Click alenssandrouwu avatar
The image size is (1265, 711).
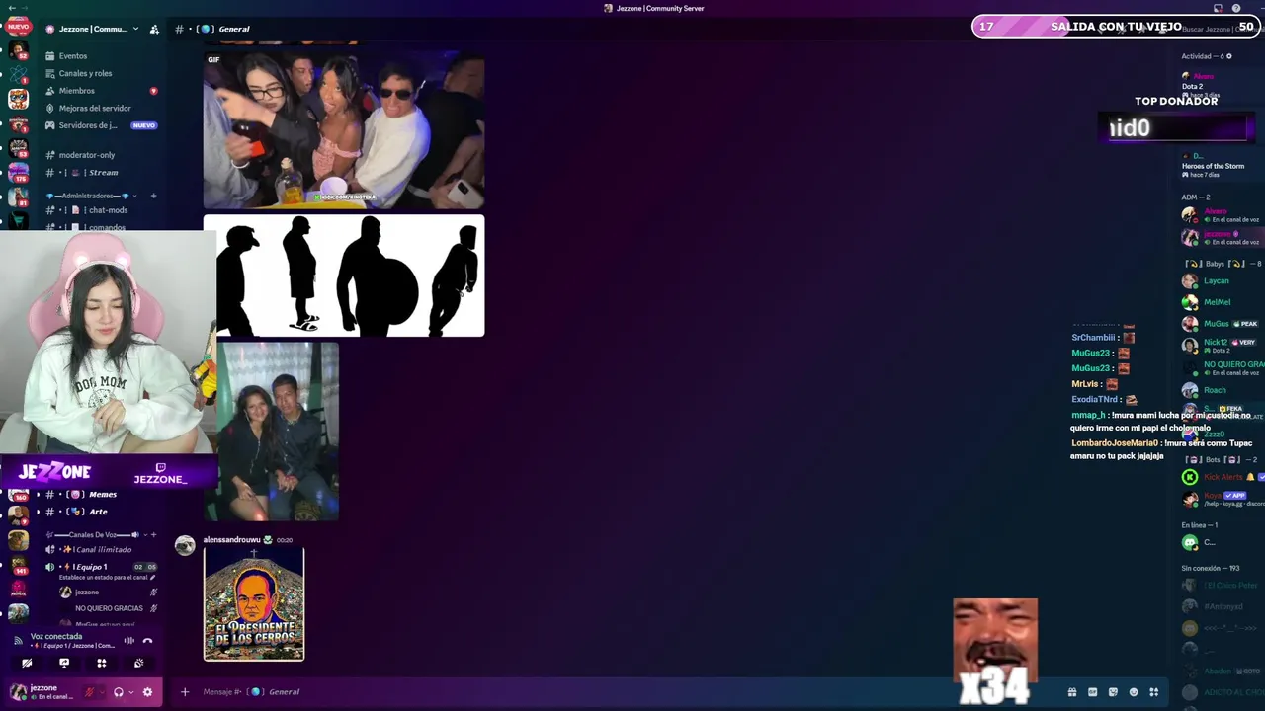click(x=185, y=546)
